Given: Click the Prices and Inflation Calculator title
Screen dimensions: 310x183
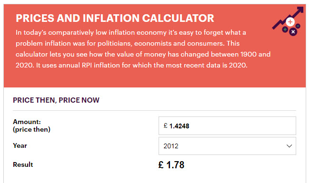Looking at the screenshot, I should [115, 18].
